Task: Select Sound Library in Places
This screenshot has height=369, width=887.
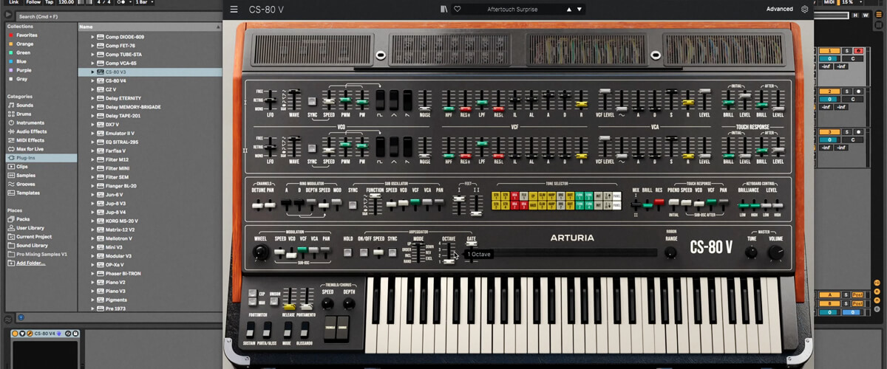Action: coord(32,246)
